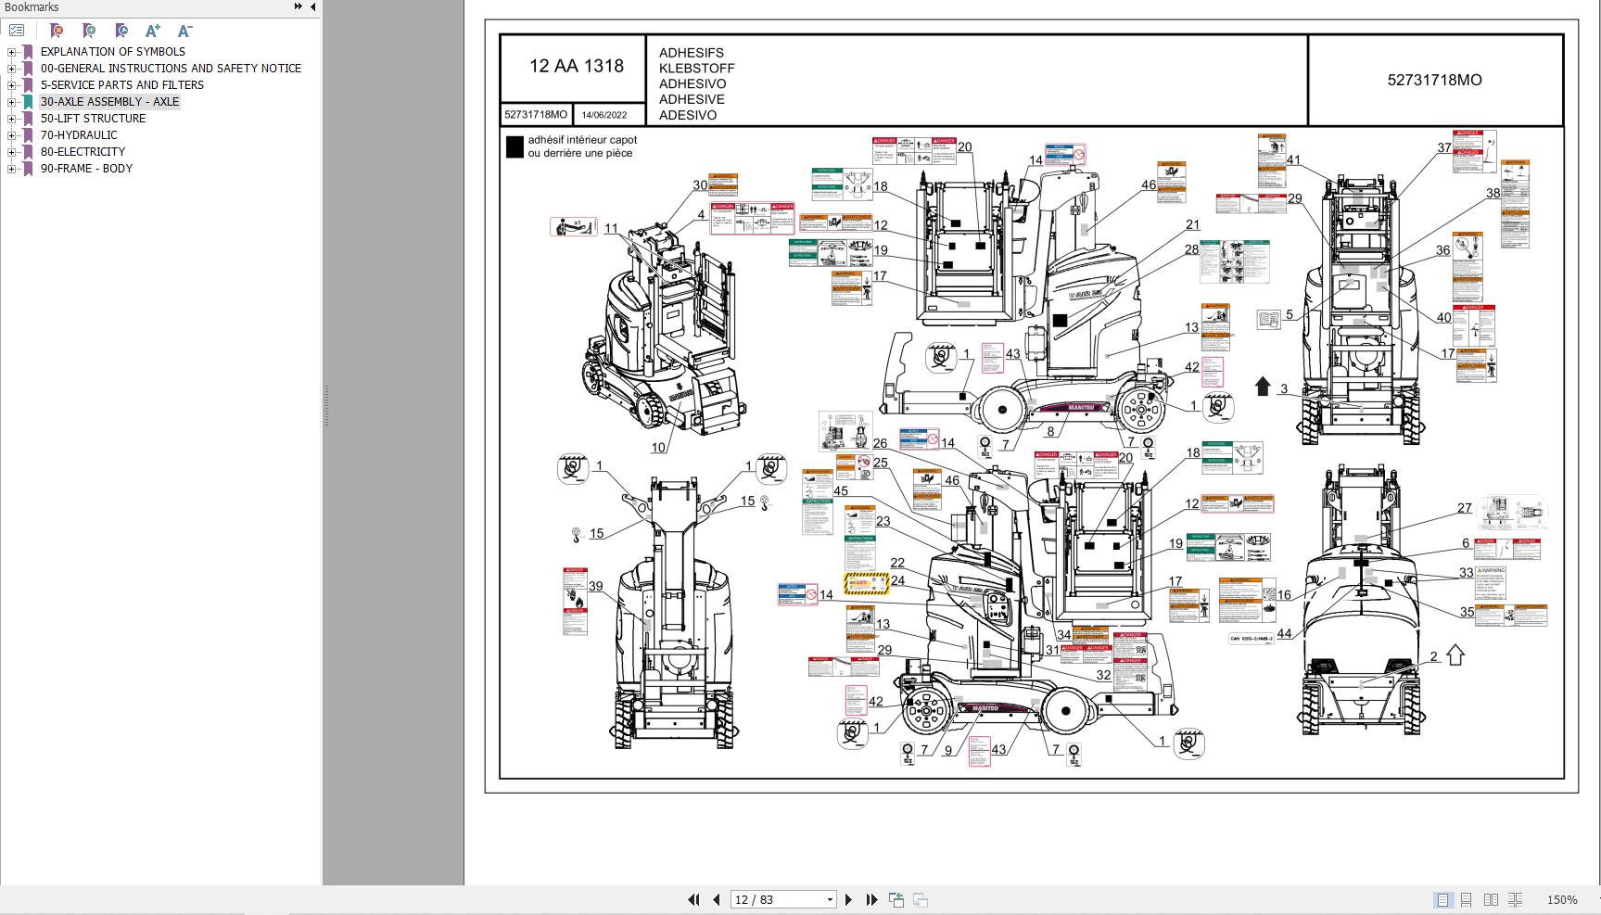
Task: Expand 50-LIFT STRUCTURE bookmark node
Action: click(11, 119)
